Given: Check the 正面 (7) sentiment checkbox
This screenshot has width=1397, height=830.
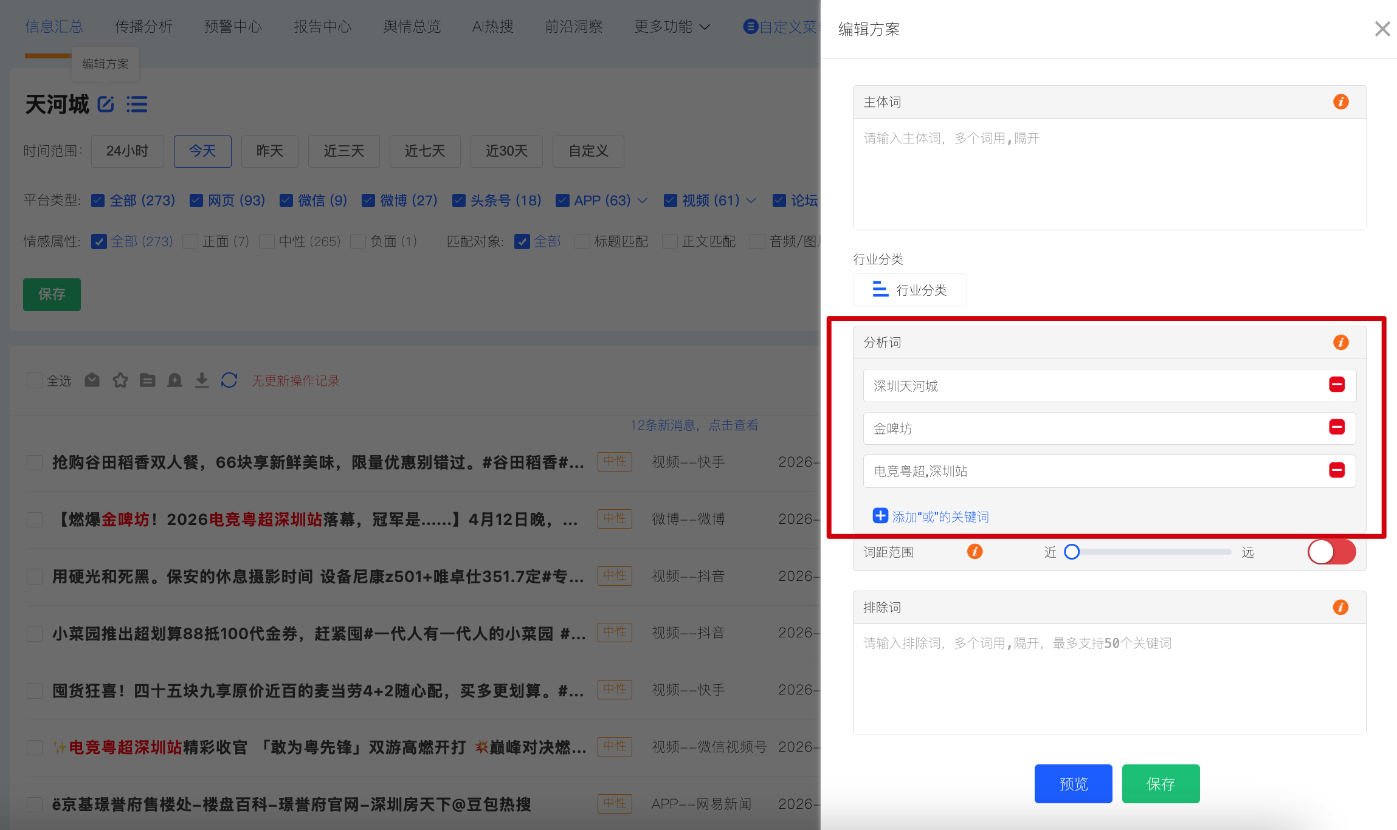Looking at the screenshot, I should tap(190, 242).
